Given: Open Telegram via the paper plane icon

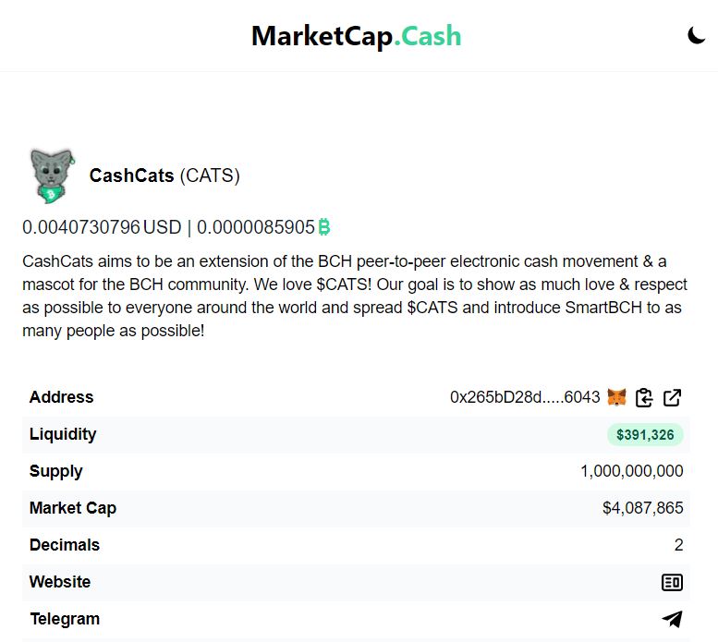Looking at the screenshot, I should [x=672, y=619].
